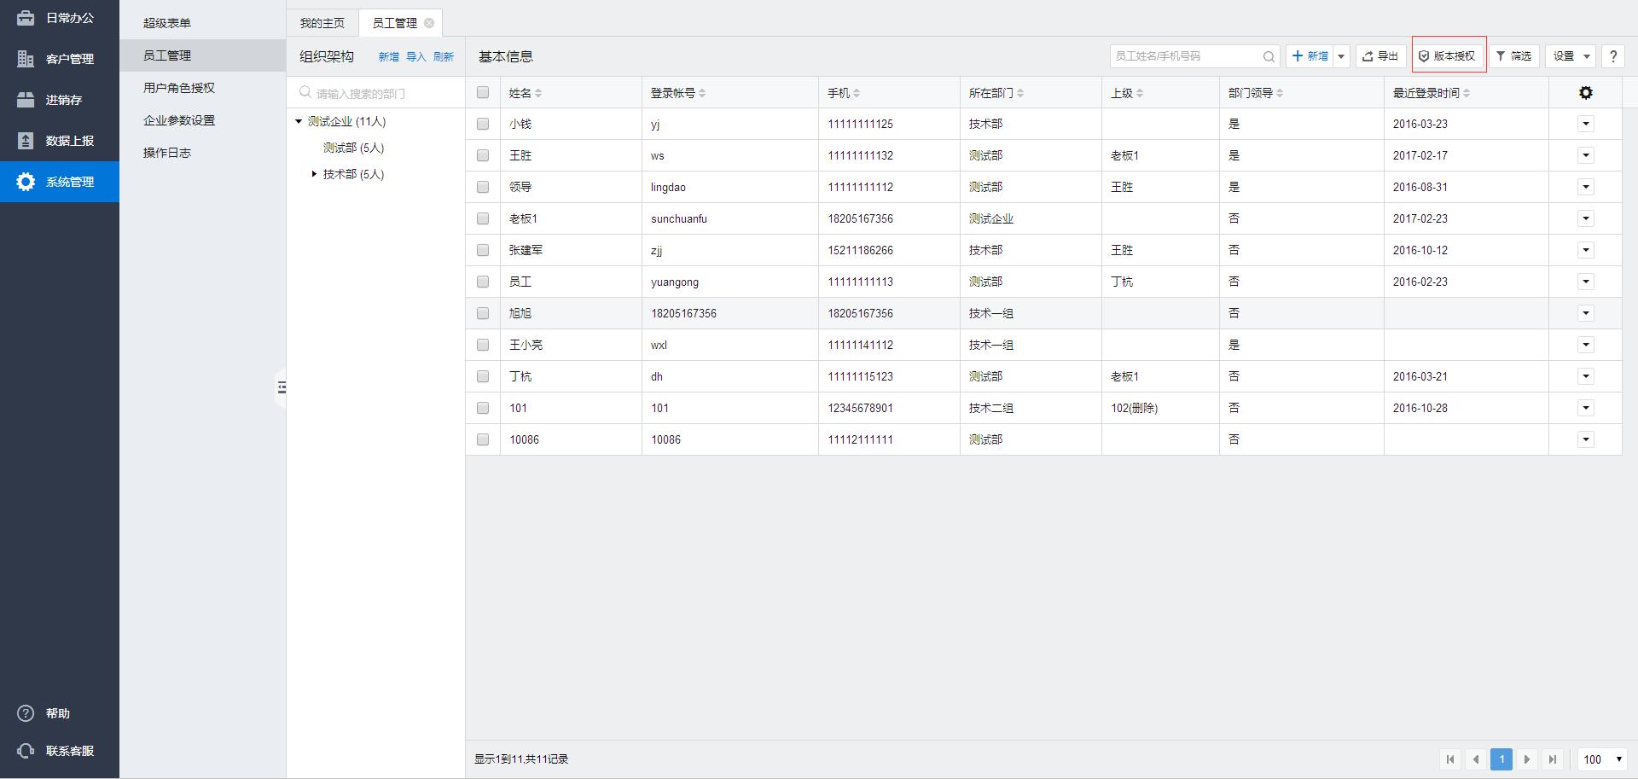Select all rows with header checkbox
This screenshot has width=1638, height=779.
tap(483, 93)
